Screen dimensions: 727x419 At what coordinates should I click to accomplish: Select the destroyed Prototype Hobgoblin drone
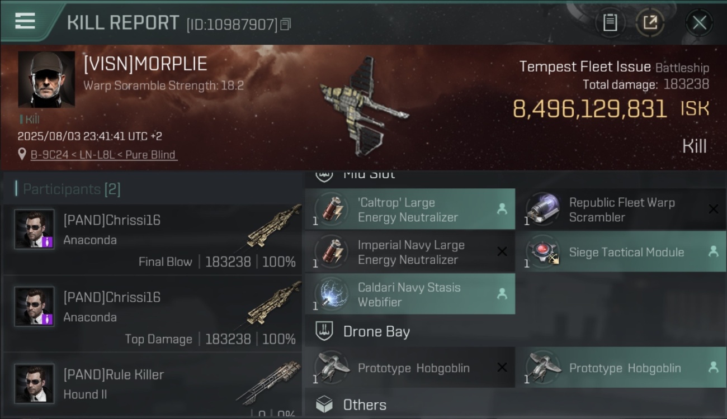(x=410, y=368)
